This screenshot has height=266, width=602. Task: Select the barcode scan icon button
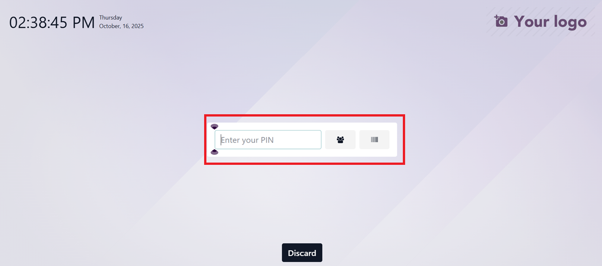[x=374, y=140]
